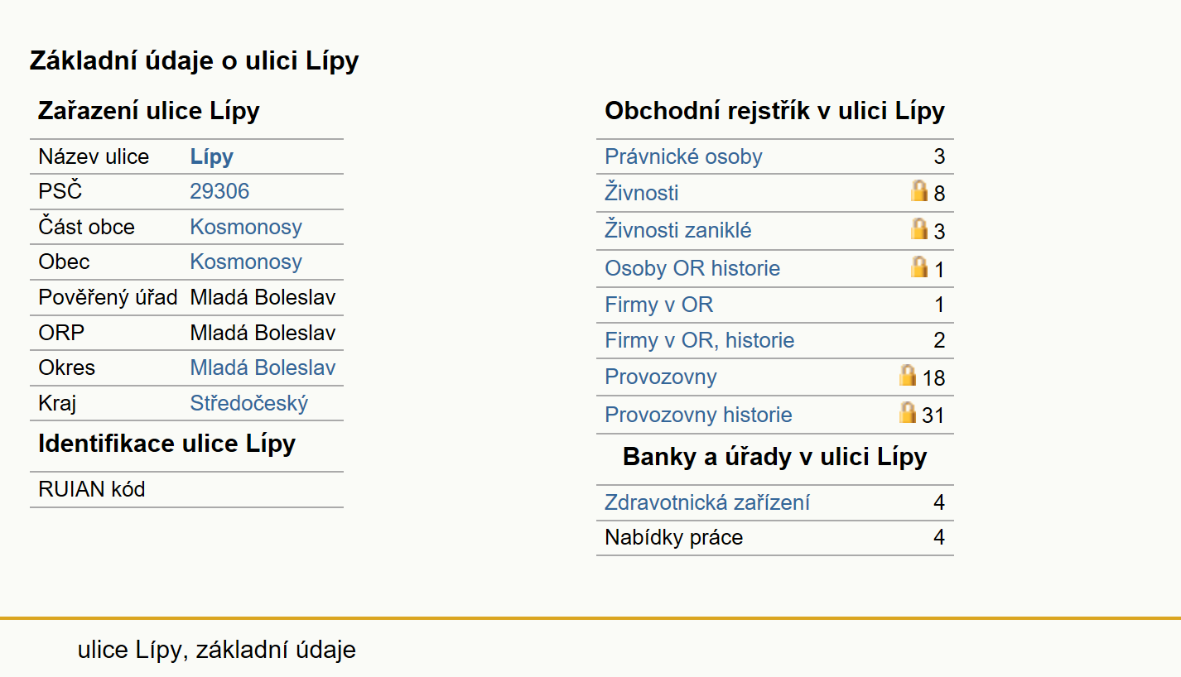Open Zdravotnická zařízení link
The height and width of the screenshot is (677, 1181).
tap(707, 502)
